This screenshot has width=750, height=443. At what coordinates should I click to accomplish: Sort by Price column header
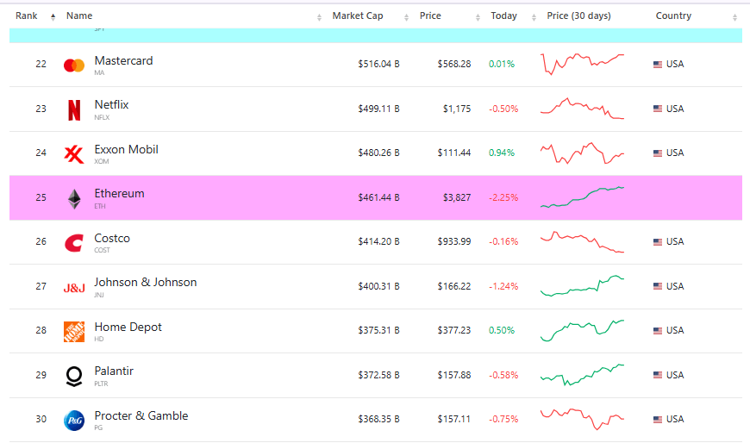430,16
